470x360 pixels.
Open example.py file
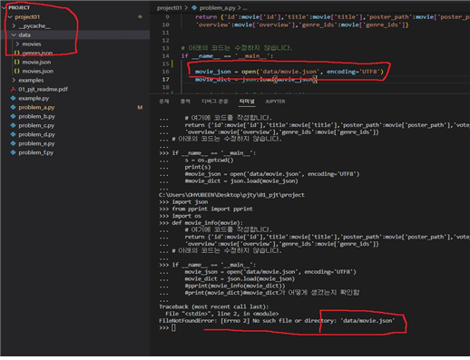pos(34,98)
